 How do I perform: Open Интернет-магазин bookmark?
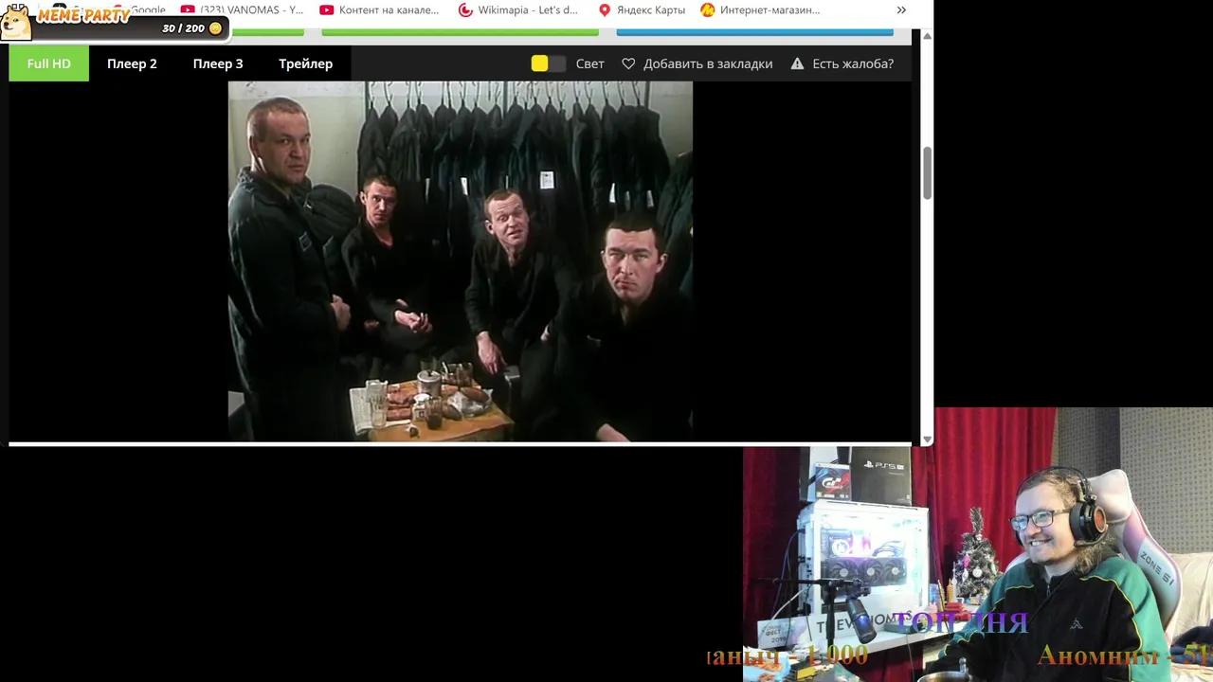pyautogui.click(x=761, y=9)
